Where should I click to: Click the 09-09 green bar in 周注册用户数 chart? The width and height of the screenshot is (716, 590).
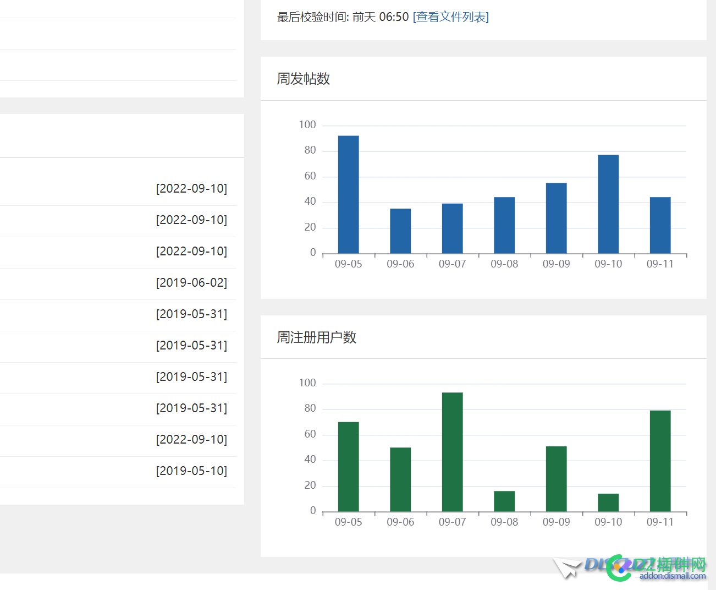tap(557, 479)
